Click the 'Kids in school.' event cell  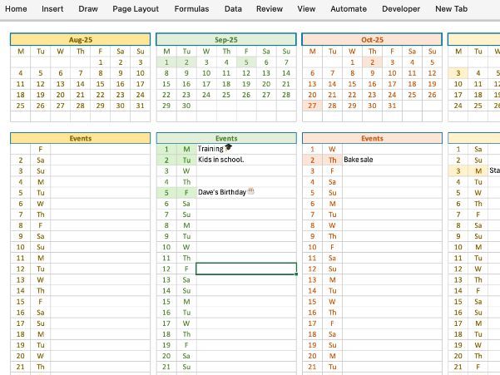246,160
